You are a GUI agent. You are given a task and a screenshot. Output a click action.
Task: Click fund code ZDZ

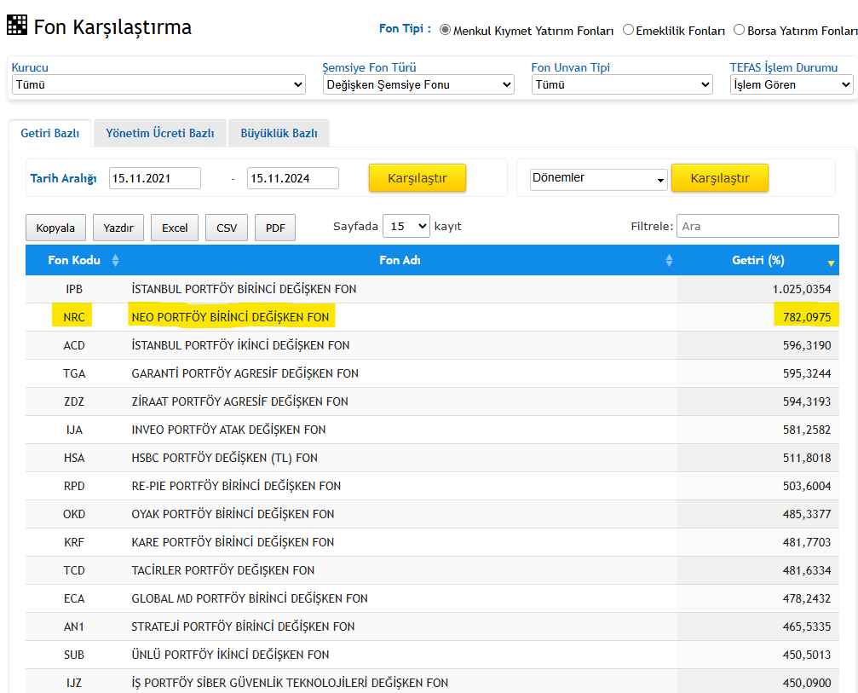[x=74, y=401]
